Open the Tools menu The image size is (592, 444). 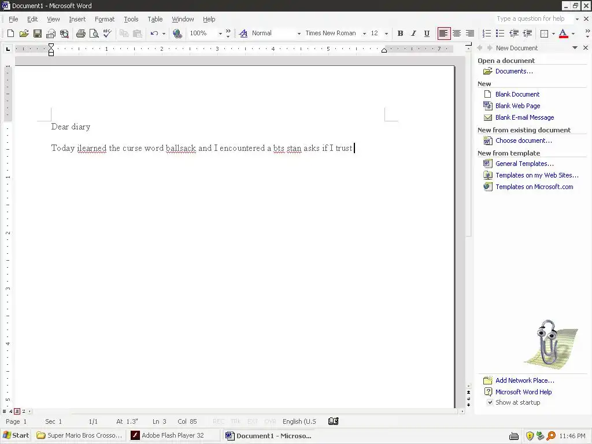click(131, 19)
